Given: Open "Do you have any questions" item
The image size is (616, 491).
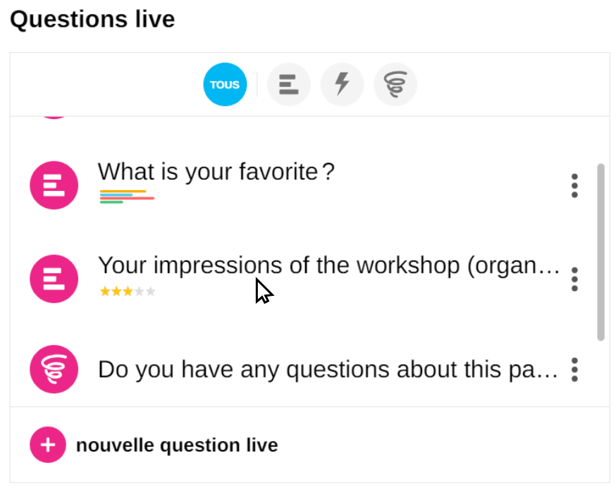Looking at the screenshot, I should [x=328, y=369].
